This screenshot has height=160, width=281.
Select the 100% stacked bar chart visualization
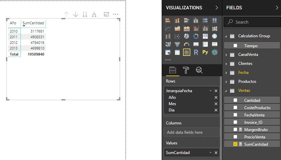point(205,21)
